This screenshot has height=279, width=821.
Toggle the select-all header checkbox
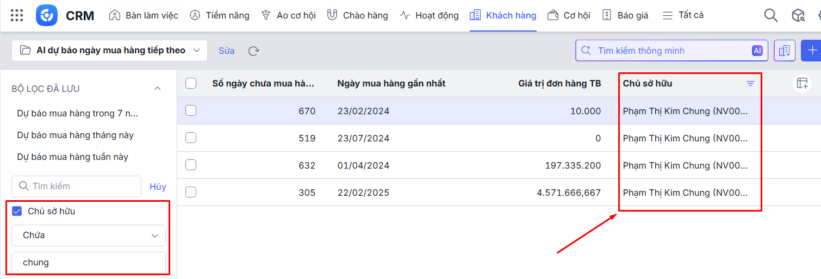point(191,83)
